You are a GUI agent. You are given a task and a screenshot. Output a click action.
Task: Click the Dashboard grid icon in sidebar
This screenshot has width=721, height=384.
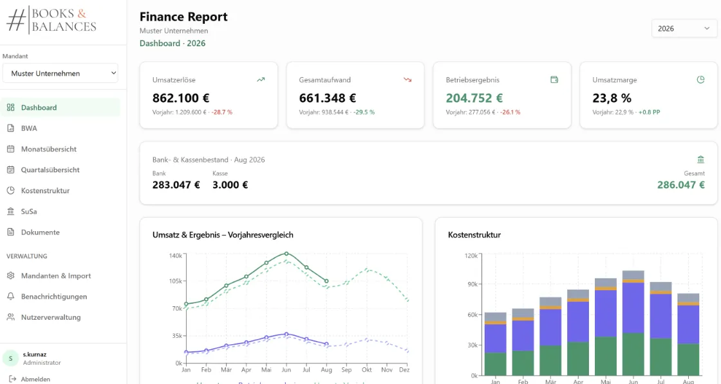pyautogui.click(x=10, y=107)
